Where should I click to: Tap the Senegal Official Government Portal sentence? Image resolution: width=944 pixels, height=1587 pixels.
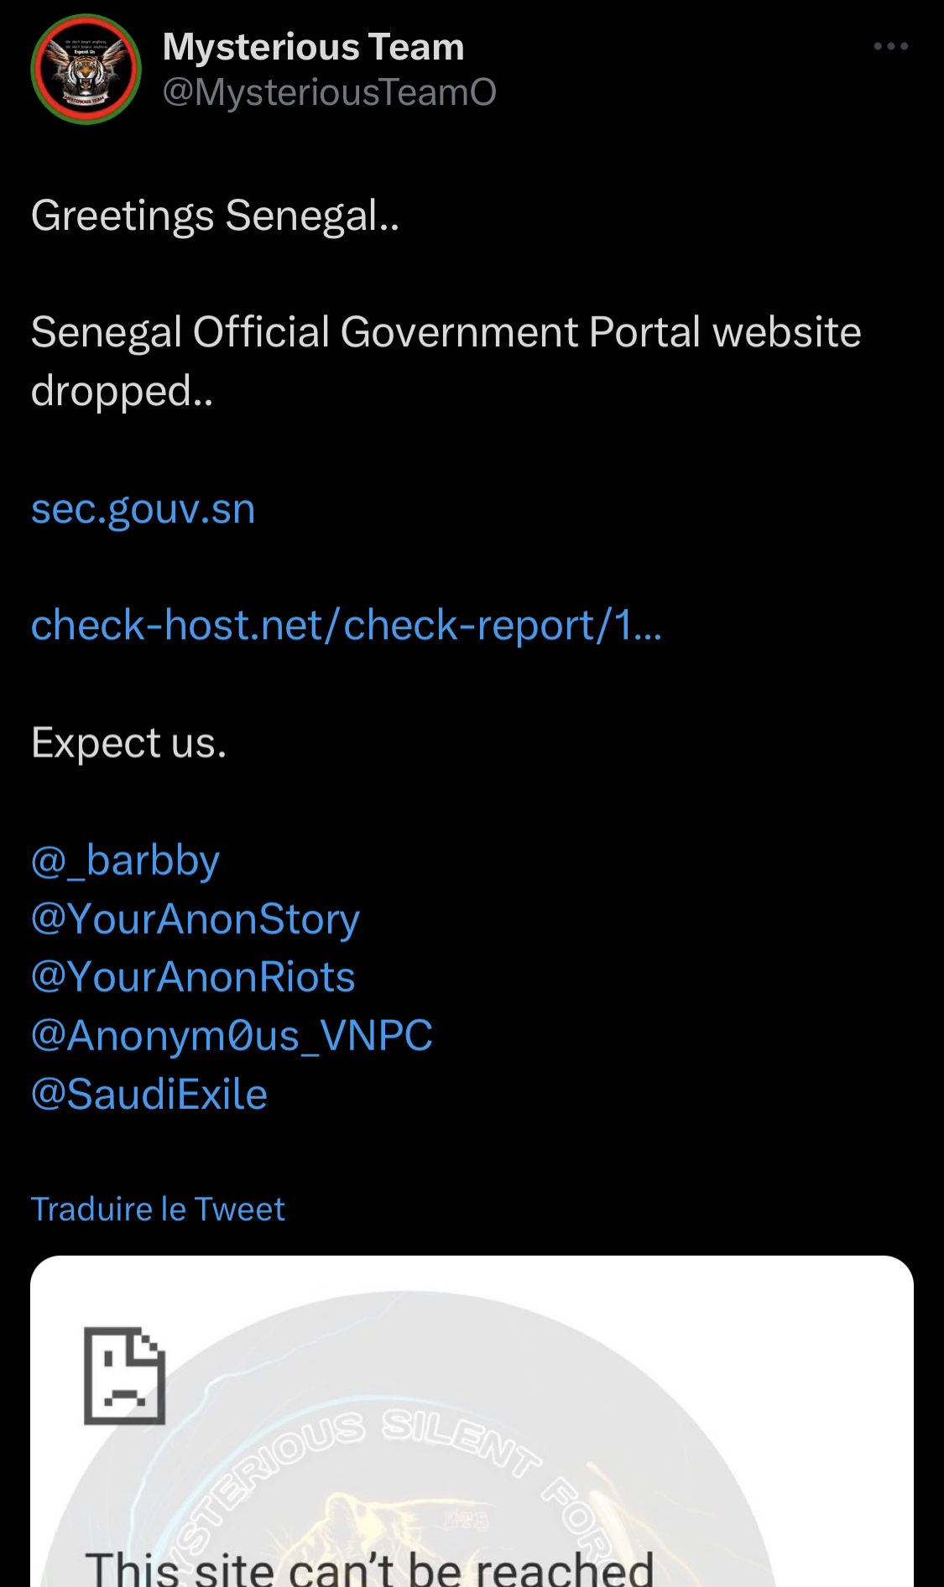[446, 333]
